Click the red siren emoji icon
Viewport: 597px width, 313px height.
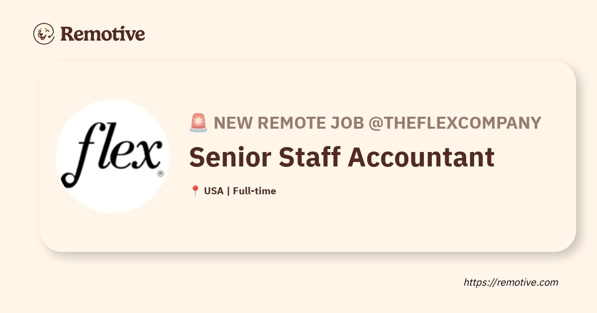pyautogui.click(x=199, y=123)
